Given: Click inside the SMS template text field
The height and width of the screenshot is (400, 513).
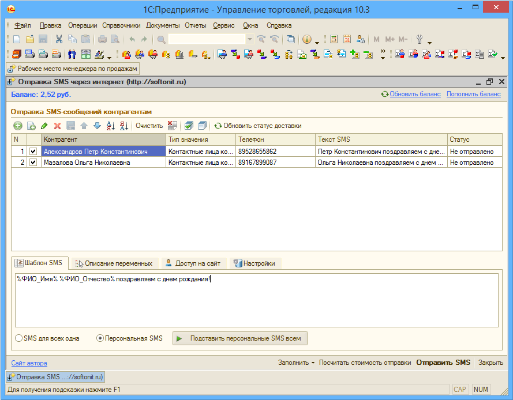Looking at the screenshot, I should coord(256,300).
